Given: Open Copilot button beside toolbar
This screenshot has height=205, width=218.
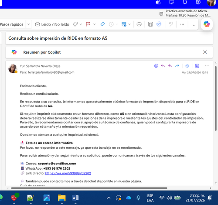Looking at the screenshot, I should pos(207,24).
